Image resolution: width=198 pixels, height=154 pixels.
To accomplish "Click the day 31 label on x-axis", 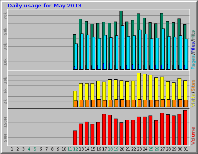I will click(x=186, y=149).
